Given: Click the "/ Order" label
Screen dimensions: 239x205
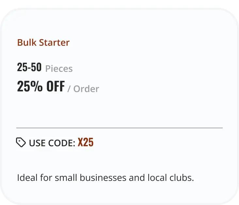Looking at the screenshot, I should tap(83, 89).
